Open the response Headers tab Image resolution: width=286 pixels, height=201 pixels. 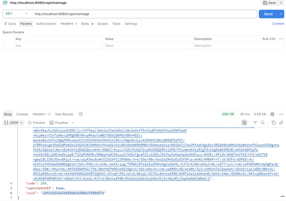pos(41,114)
